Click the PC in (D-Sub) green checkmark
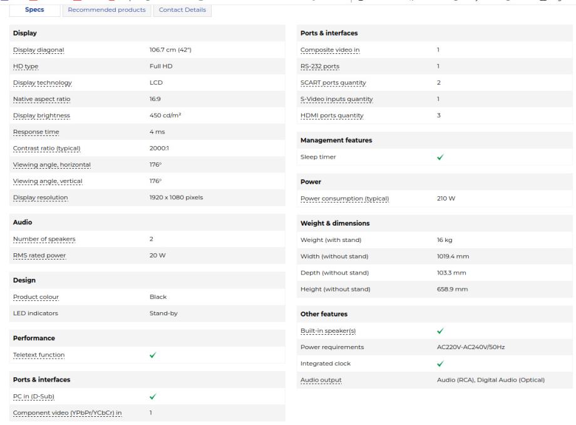The width and height of the screenshot is (576, 425). (x=153, y=396)
